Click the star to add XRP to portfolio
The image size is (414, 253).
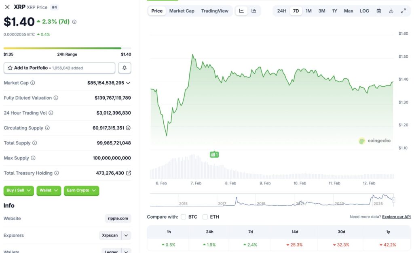pos(9,67)
